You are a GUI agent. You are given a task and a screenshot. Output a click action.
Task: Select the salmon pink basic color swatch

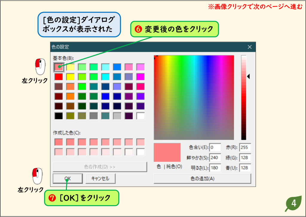pyautogui.click(x=59, y=67)
